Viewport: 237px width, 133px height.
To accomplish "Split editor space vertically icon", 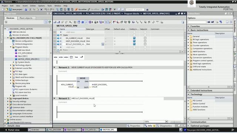I will (123, 9).
